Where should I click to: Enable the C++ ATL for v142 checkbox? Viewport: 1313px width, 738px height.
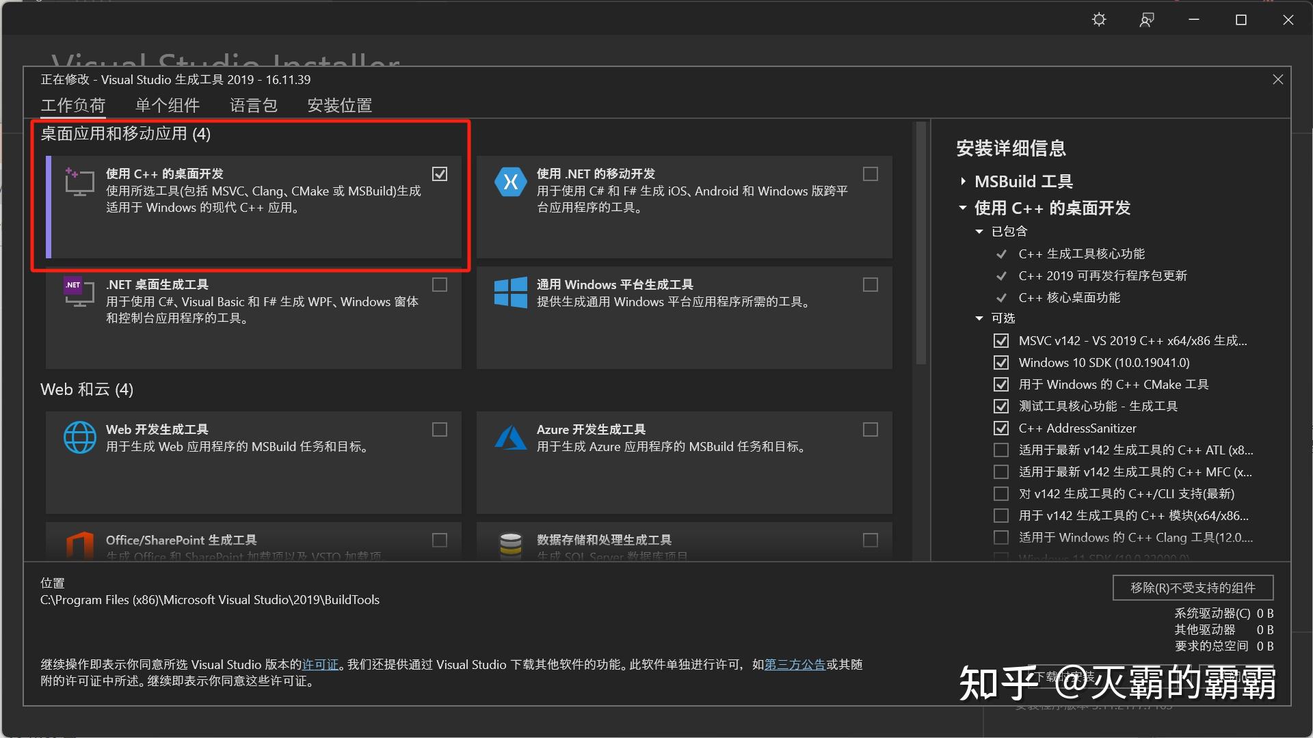click(1000, 450)
